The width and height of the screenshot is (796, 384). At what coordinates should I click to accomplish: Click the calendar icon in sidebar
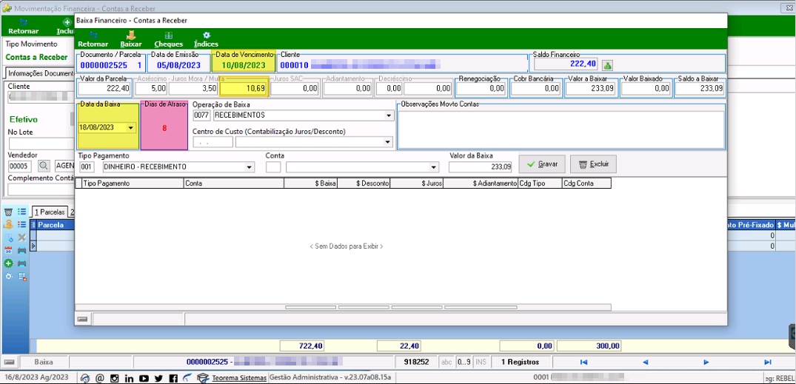pos(9,250)
